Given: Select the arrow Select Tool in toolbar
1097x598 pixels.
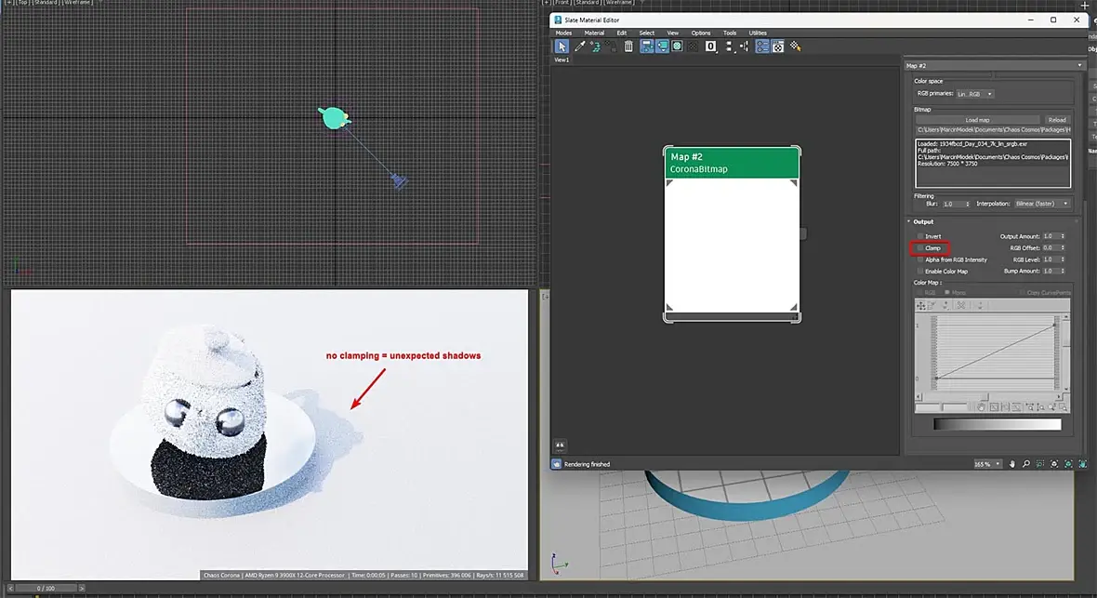Looking at the screenshot, I should (x=562, y=47).
